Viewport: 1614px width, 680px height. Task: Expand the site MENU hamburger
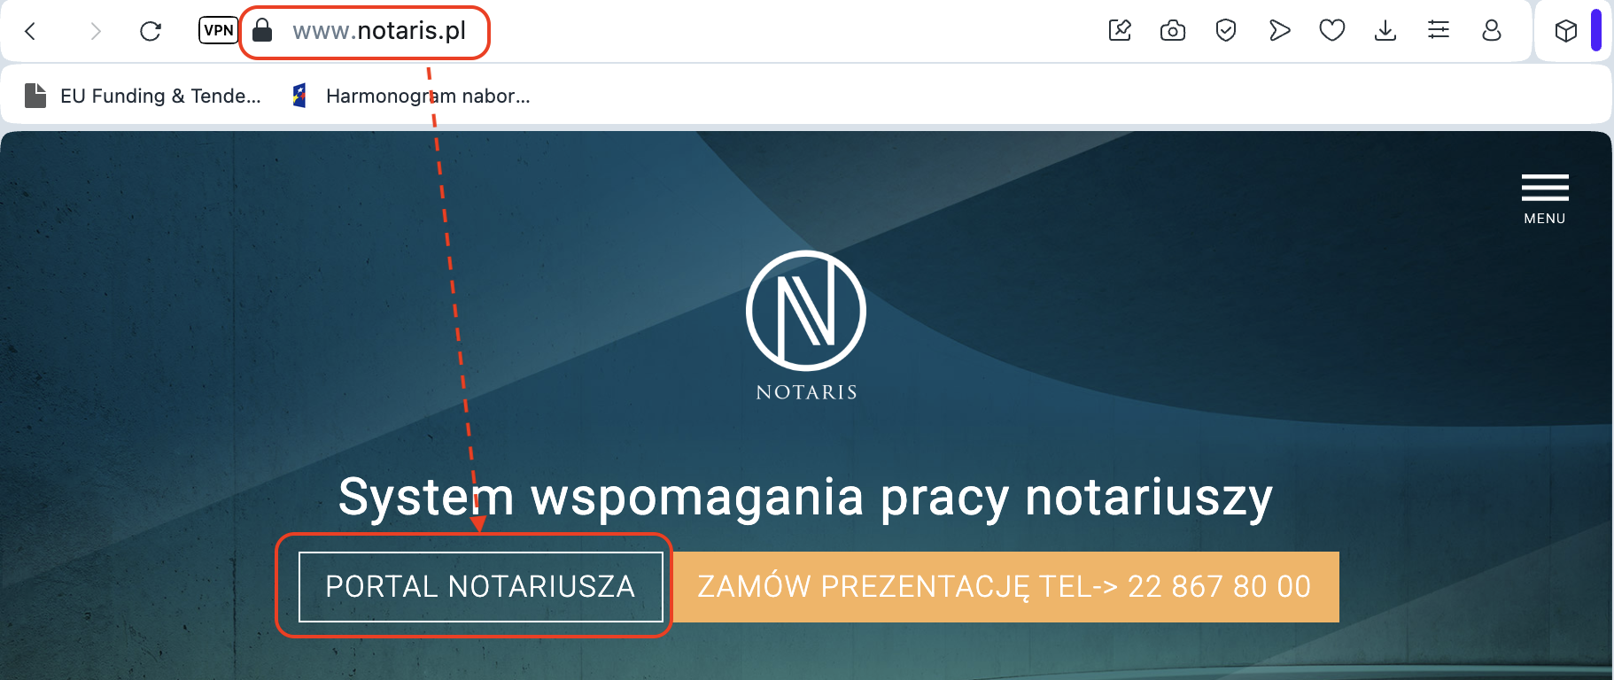(x=1545, y=199)
